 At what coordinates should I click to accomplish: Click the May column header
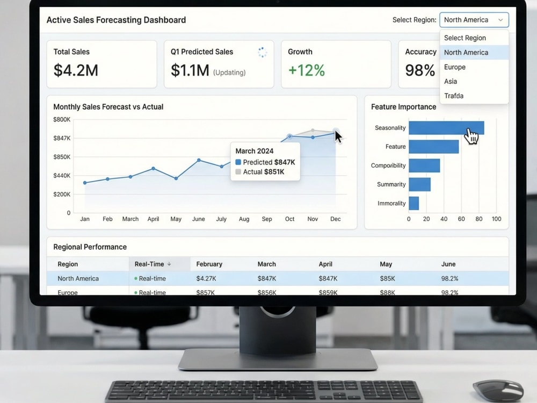(x=386, y=264)
